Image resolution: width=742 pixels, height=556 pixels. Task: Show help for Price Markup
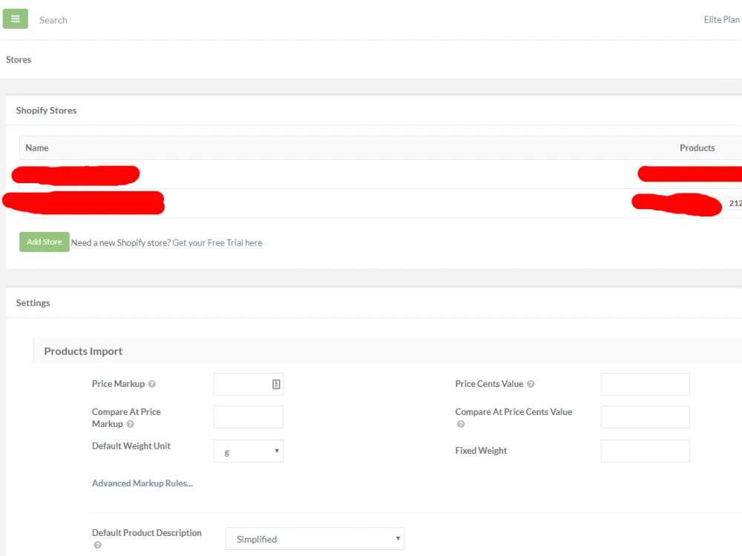pyautogui.click(x=152, y=384)
